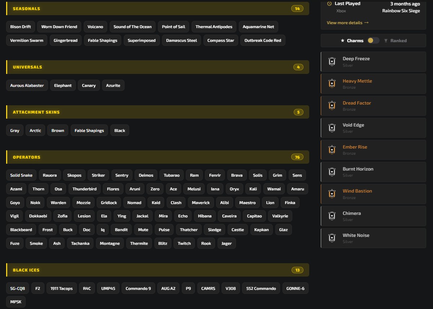Click the Canary universal skin tag

pos(89,85)
